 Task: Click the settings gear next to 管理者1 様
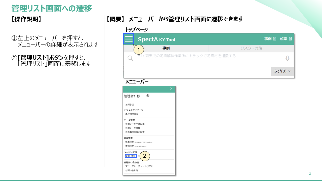[x=148, y=96]
